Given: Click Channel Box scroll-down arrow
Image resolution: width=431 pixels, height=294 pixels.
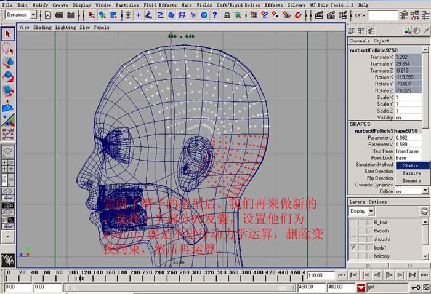Looking at the screenshot, I should point(425,190).
